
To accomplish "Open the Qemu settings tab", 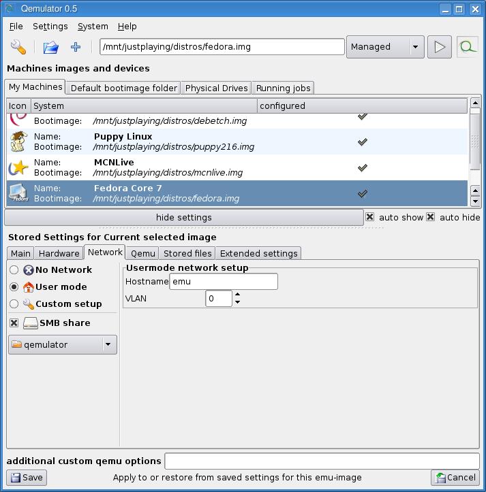I will (x=142, y=254).
